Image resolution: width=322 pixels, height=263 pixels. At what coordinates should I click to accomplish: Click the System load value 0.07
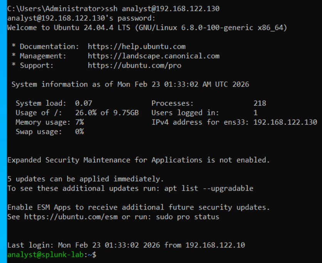84,103
